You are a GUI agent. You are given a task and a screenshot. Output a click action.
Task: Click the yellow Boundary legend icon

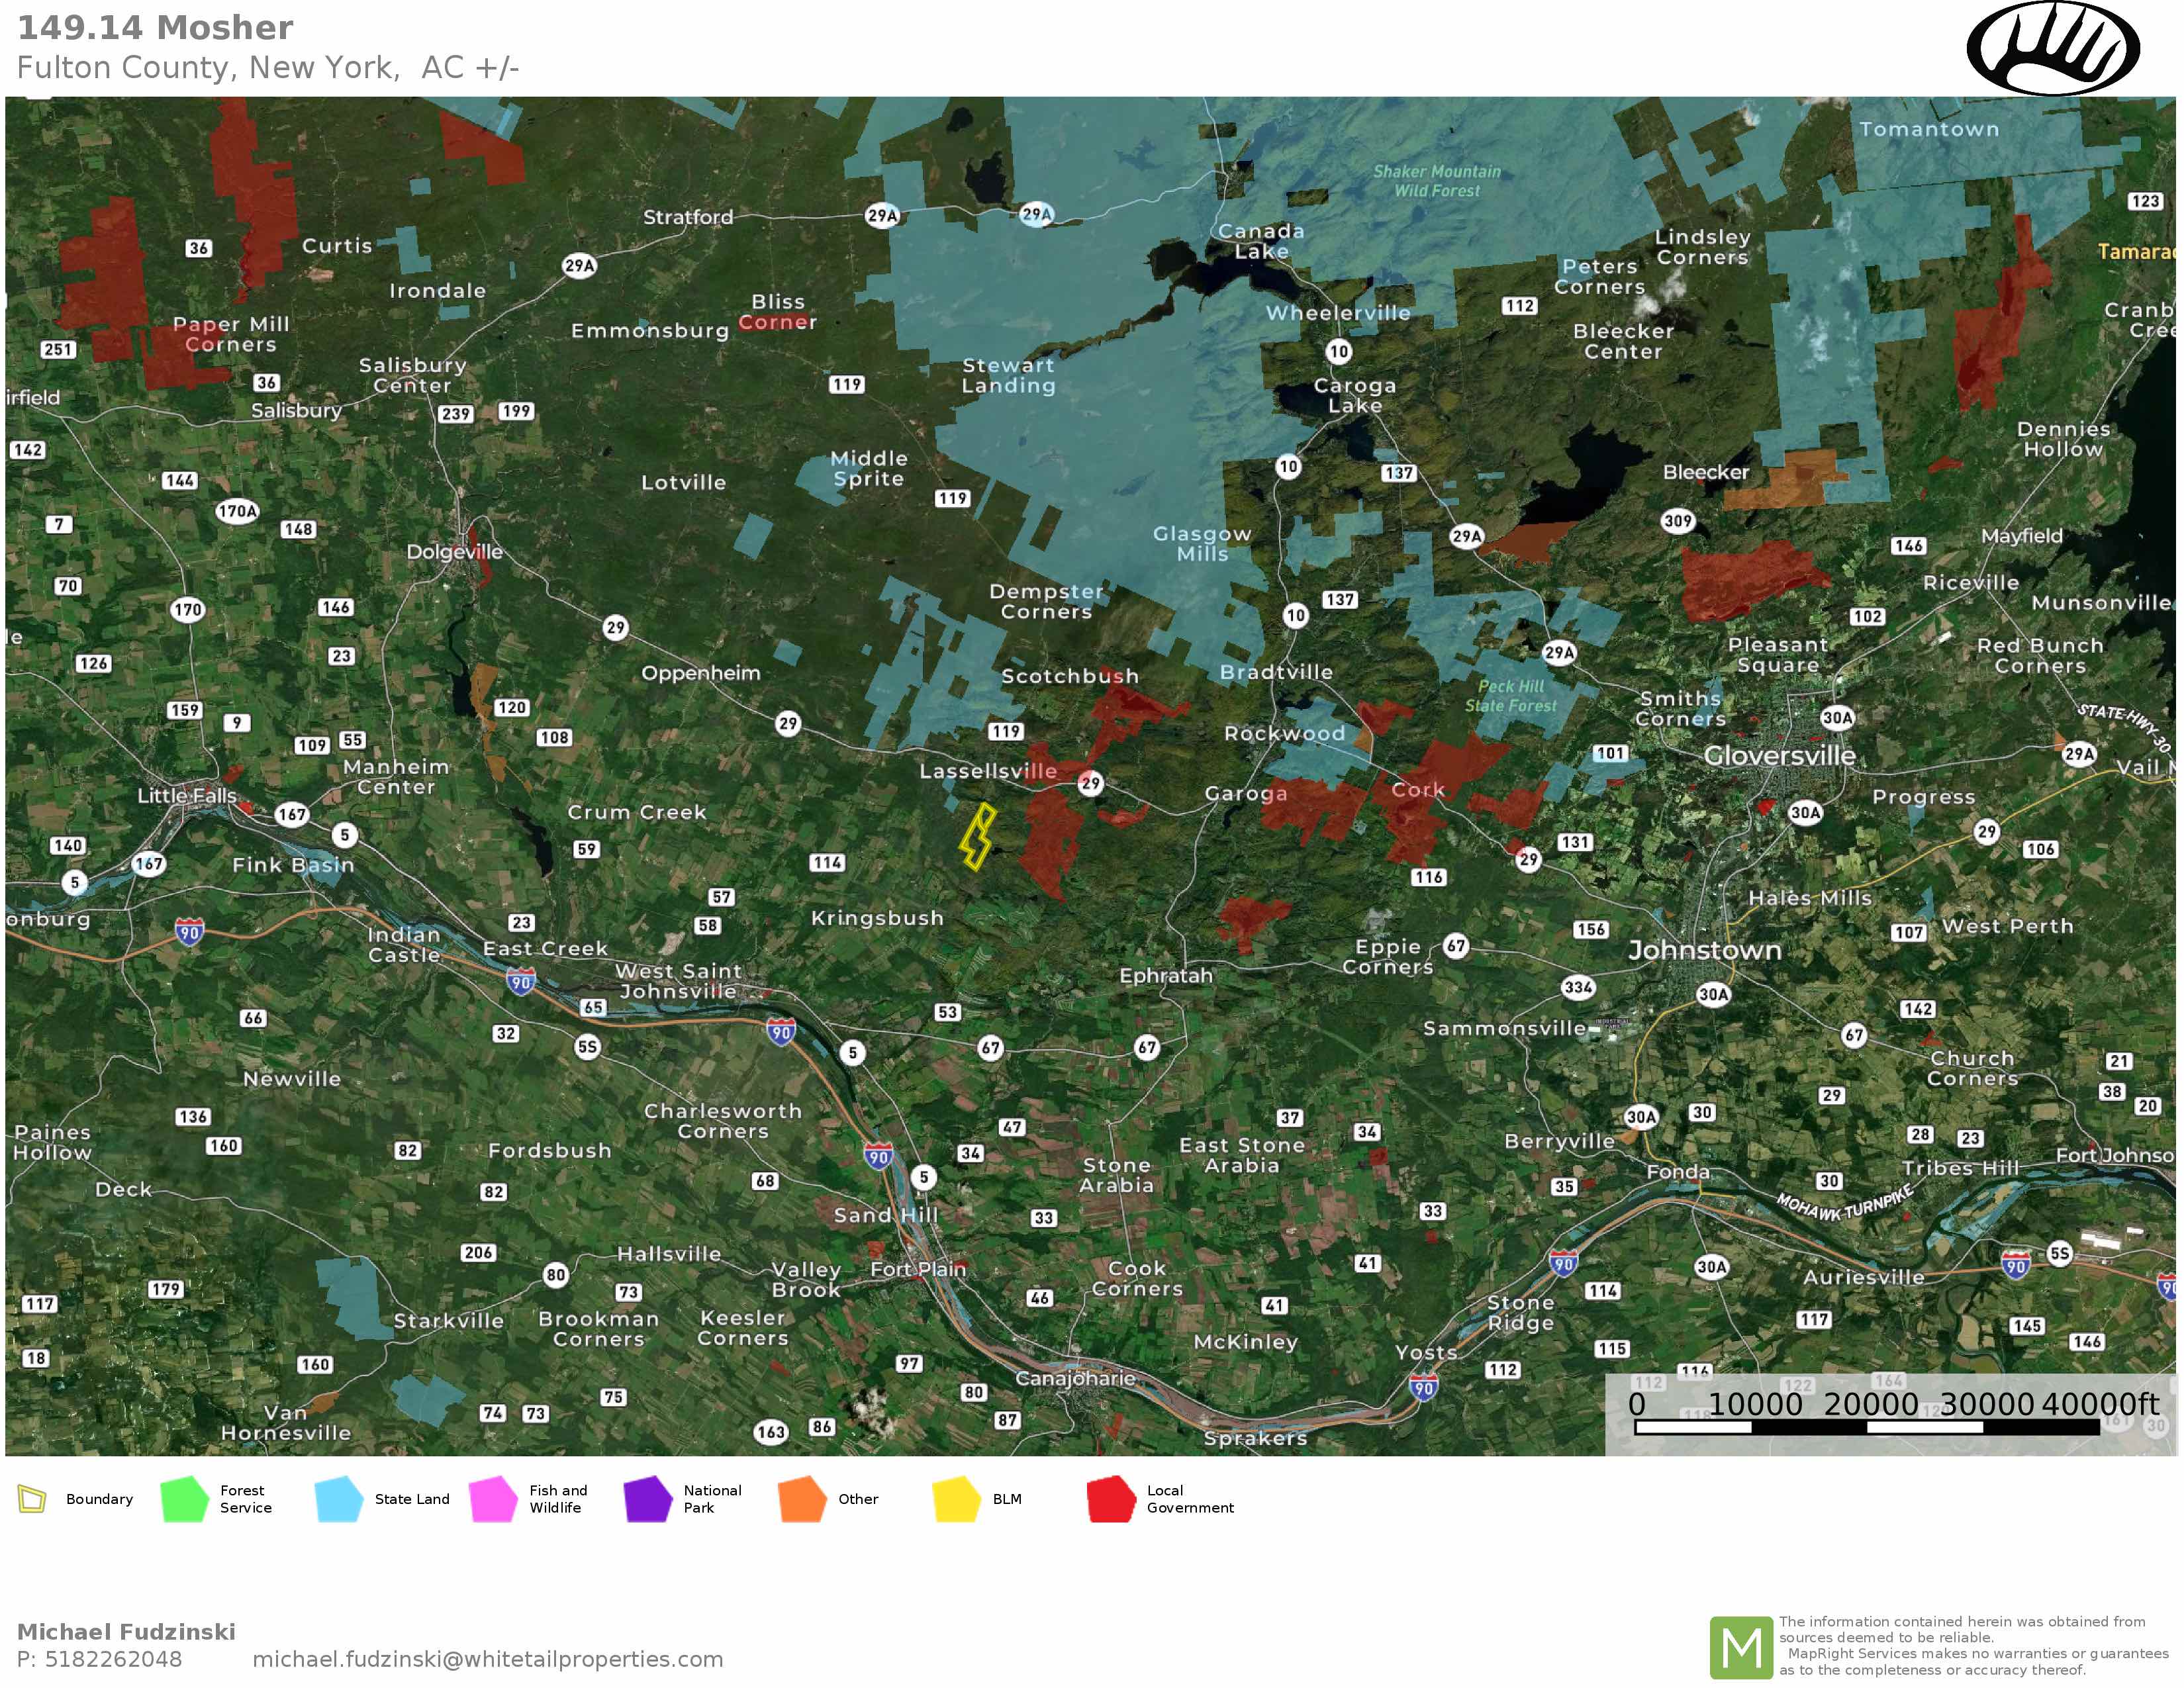32,1499
